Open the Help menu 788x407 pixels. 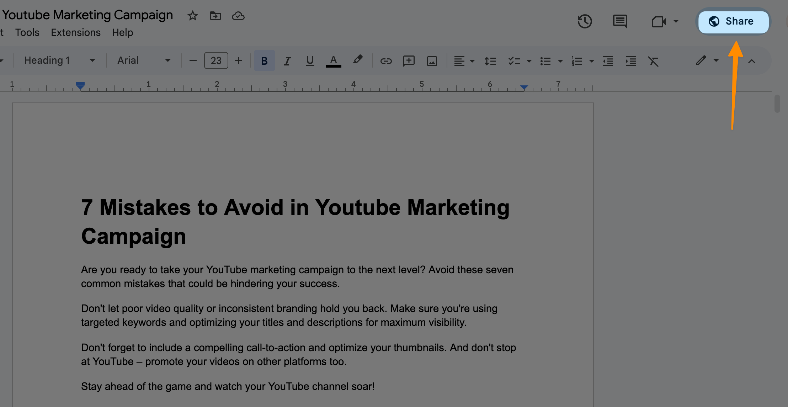tap(122, 32)
